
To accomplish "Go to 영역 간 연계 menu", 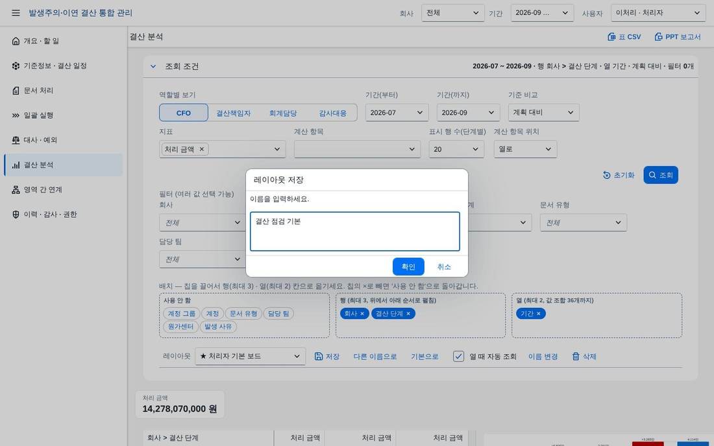I will coord(64,189).
